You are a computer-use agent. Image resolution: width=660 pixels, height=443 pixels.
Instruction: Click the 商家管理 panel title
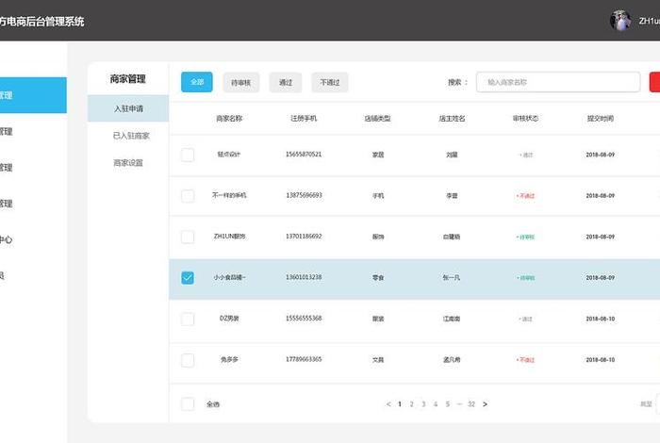tap(128, 78)
